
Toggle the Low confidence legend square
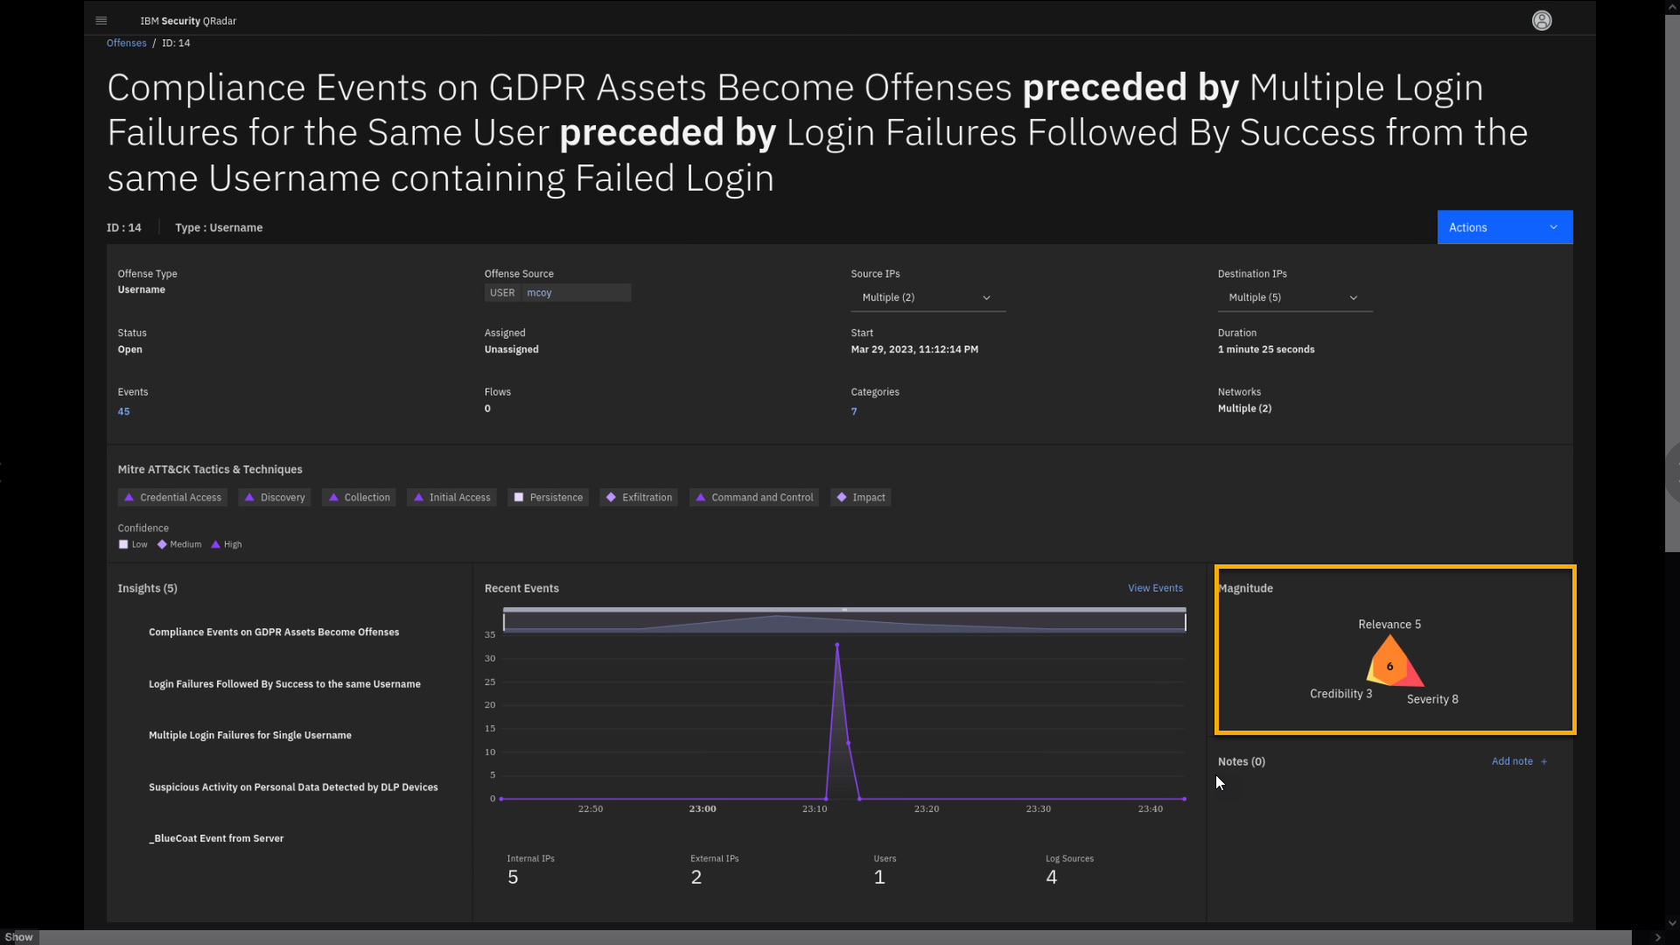(x=123, y=544)
